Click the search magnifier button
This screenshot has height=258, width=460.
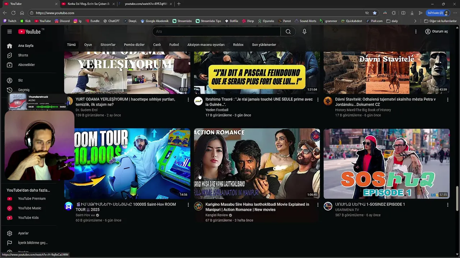[x=288, y=32]
